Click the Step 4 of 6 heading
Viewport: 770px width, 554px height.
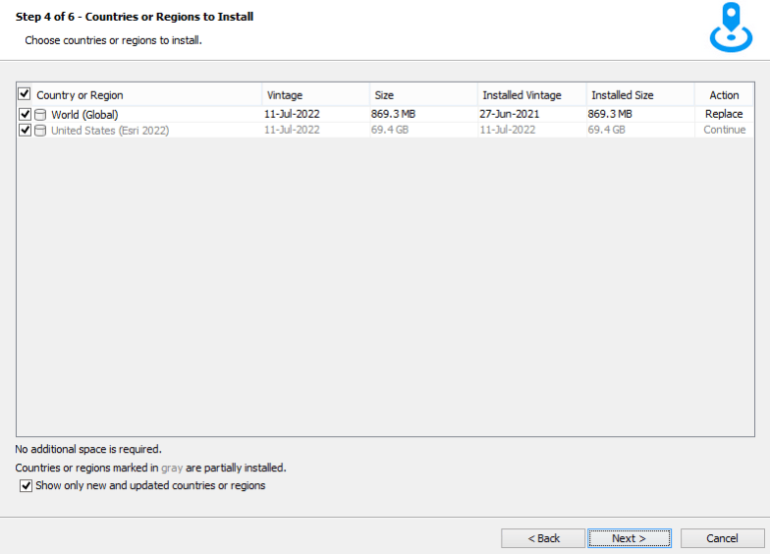[135, 17]
